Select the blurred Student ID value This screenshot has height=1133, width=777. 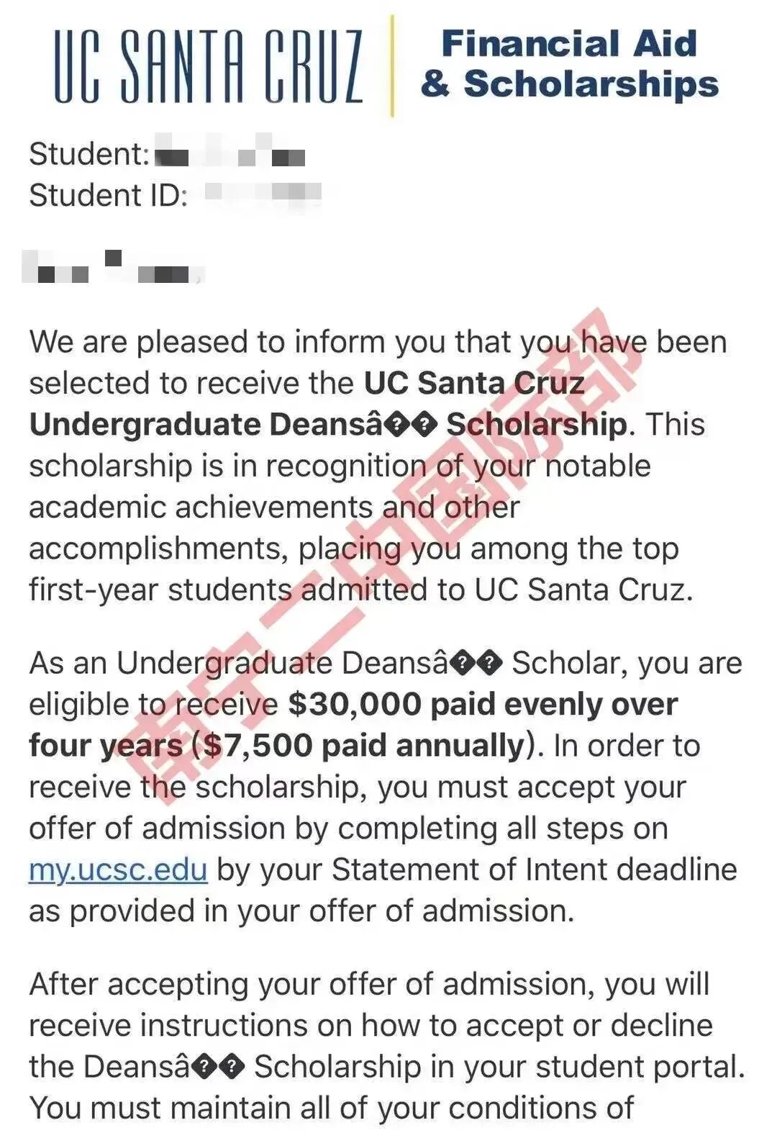263,194
